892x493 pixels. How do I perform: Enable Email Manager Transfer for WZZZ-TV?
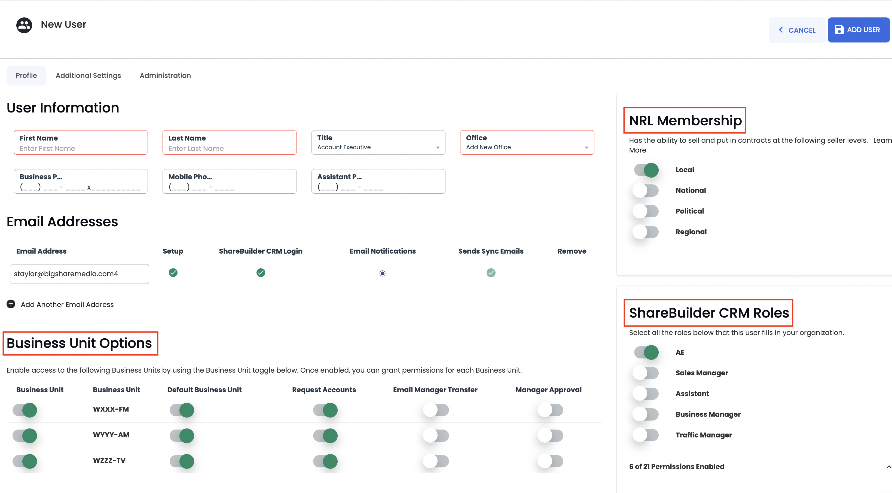click(x=436, y=461)
